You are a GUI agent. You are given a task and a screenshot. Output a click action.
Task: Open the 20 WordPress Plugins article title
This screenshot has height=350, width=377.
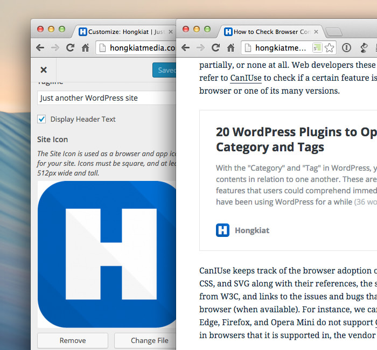(x=296, y=139)
